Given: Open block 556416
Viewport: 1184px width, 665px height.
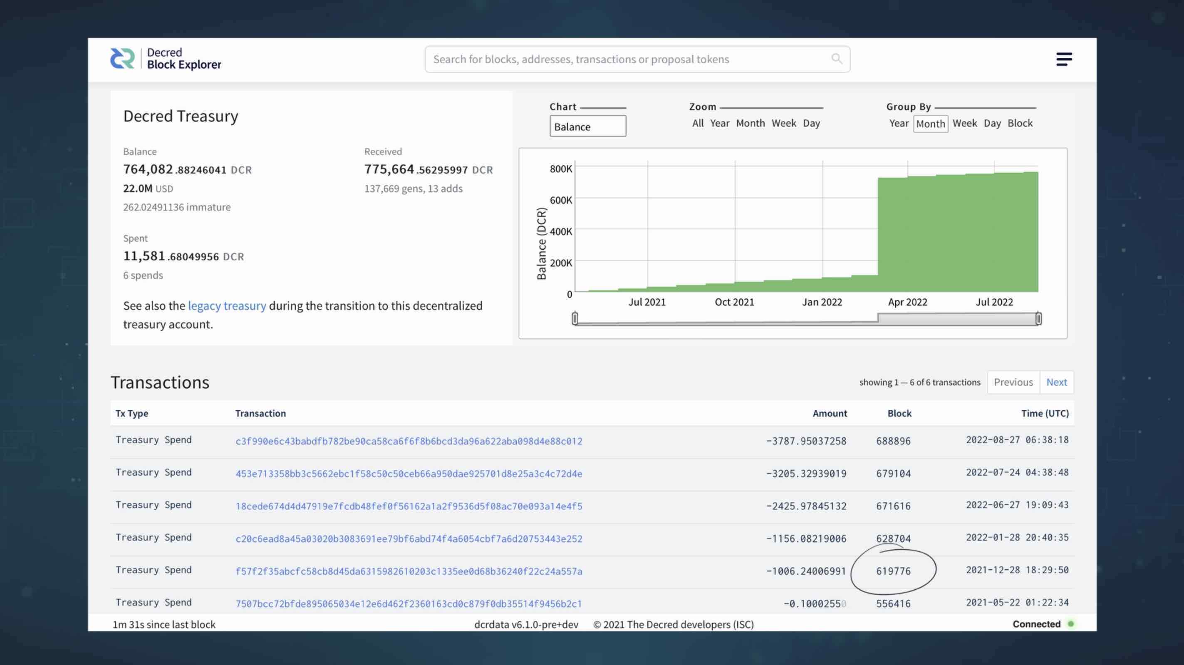Looking at the screenshot, I should pyautogui.click(x=893, y=604).
